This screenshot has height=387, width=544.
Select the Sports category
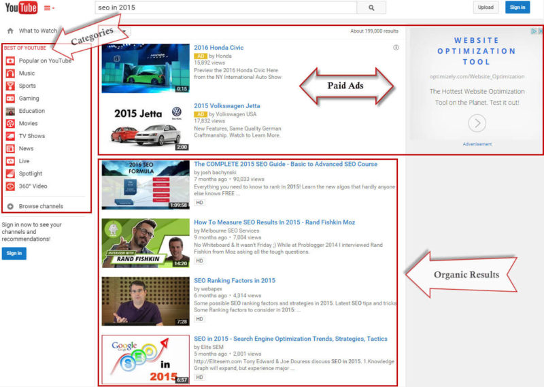27,86
